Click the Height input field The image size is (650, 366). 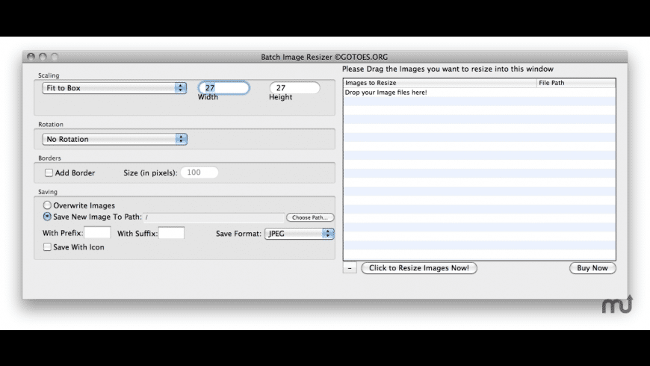pyautogui.click(x=294, y=88)
